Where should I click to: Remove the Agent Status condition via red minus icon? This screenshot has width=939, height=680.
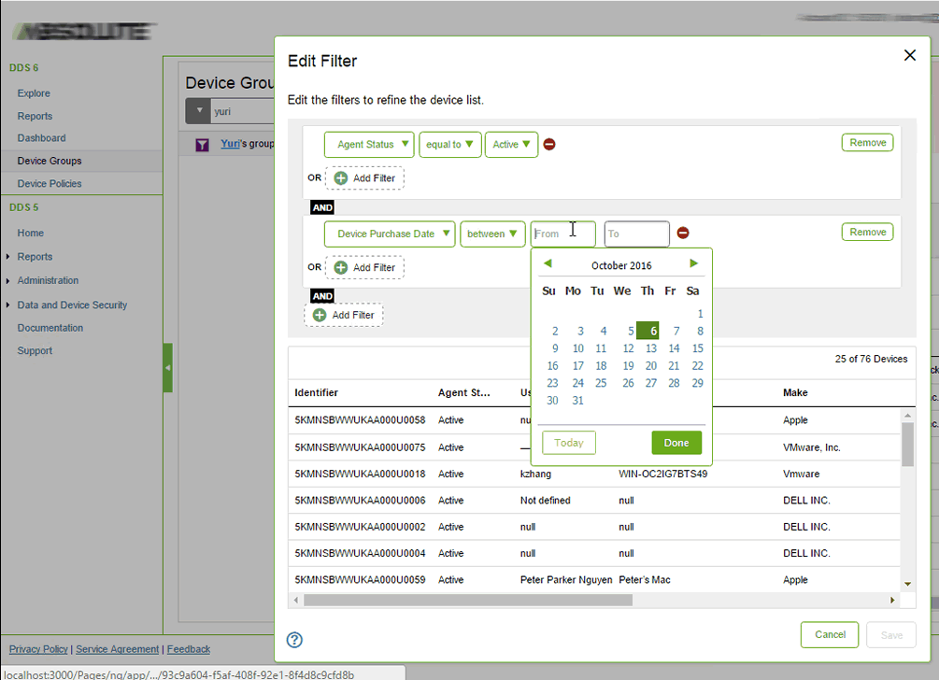(x=549, y=144)
